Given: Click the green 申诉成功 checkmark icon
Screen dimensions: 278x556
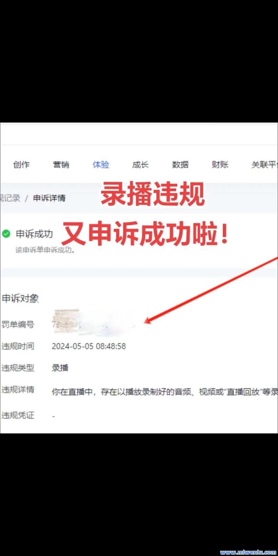Looking at the screenshot, I should tap(6, 234).
